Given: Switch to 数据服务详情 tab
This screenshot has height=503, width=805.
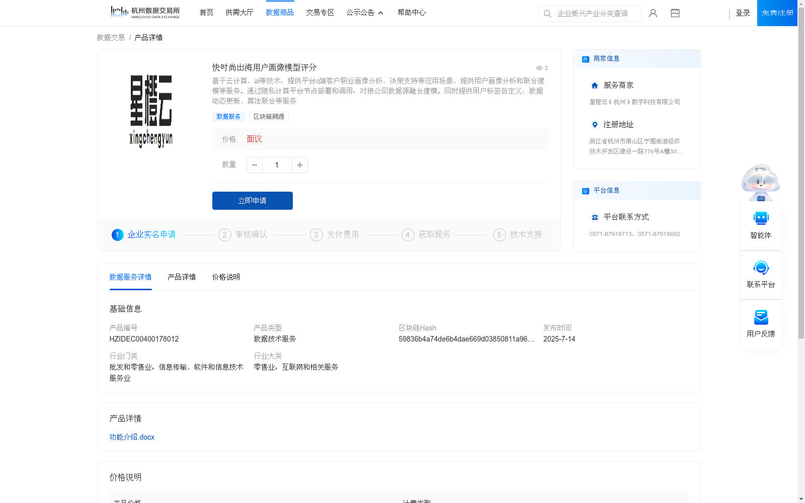Looking at the screenshot, I should point(130,277).
